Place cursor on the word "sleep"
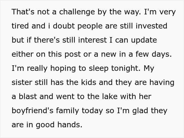This screenshot has width=184, height=138. [x=99, y=68]
